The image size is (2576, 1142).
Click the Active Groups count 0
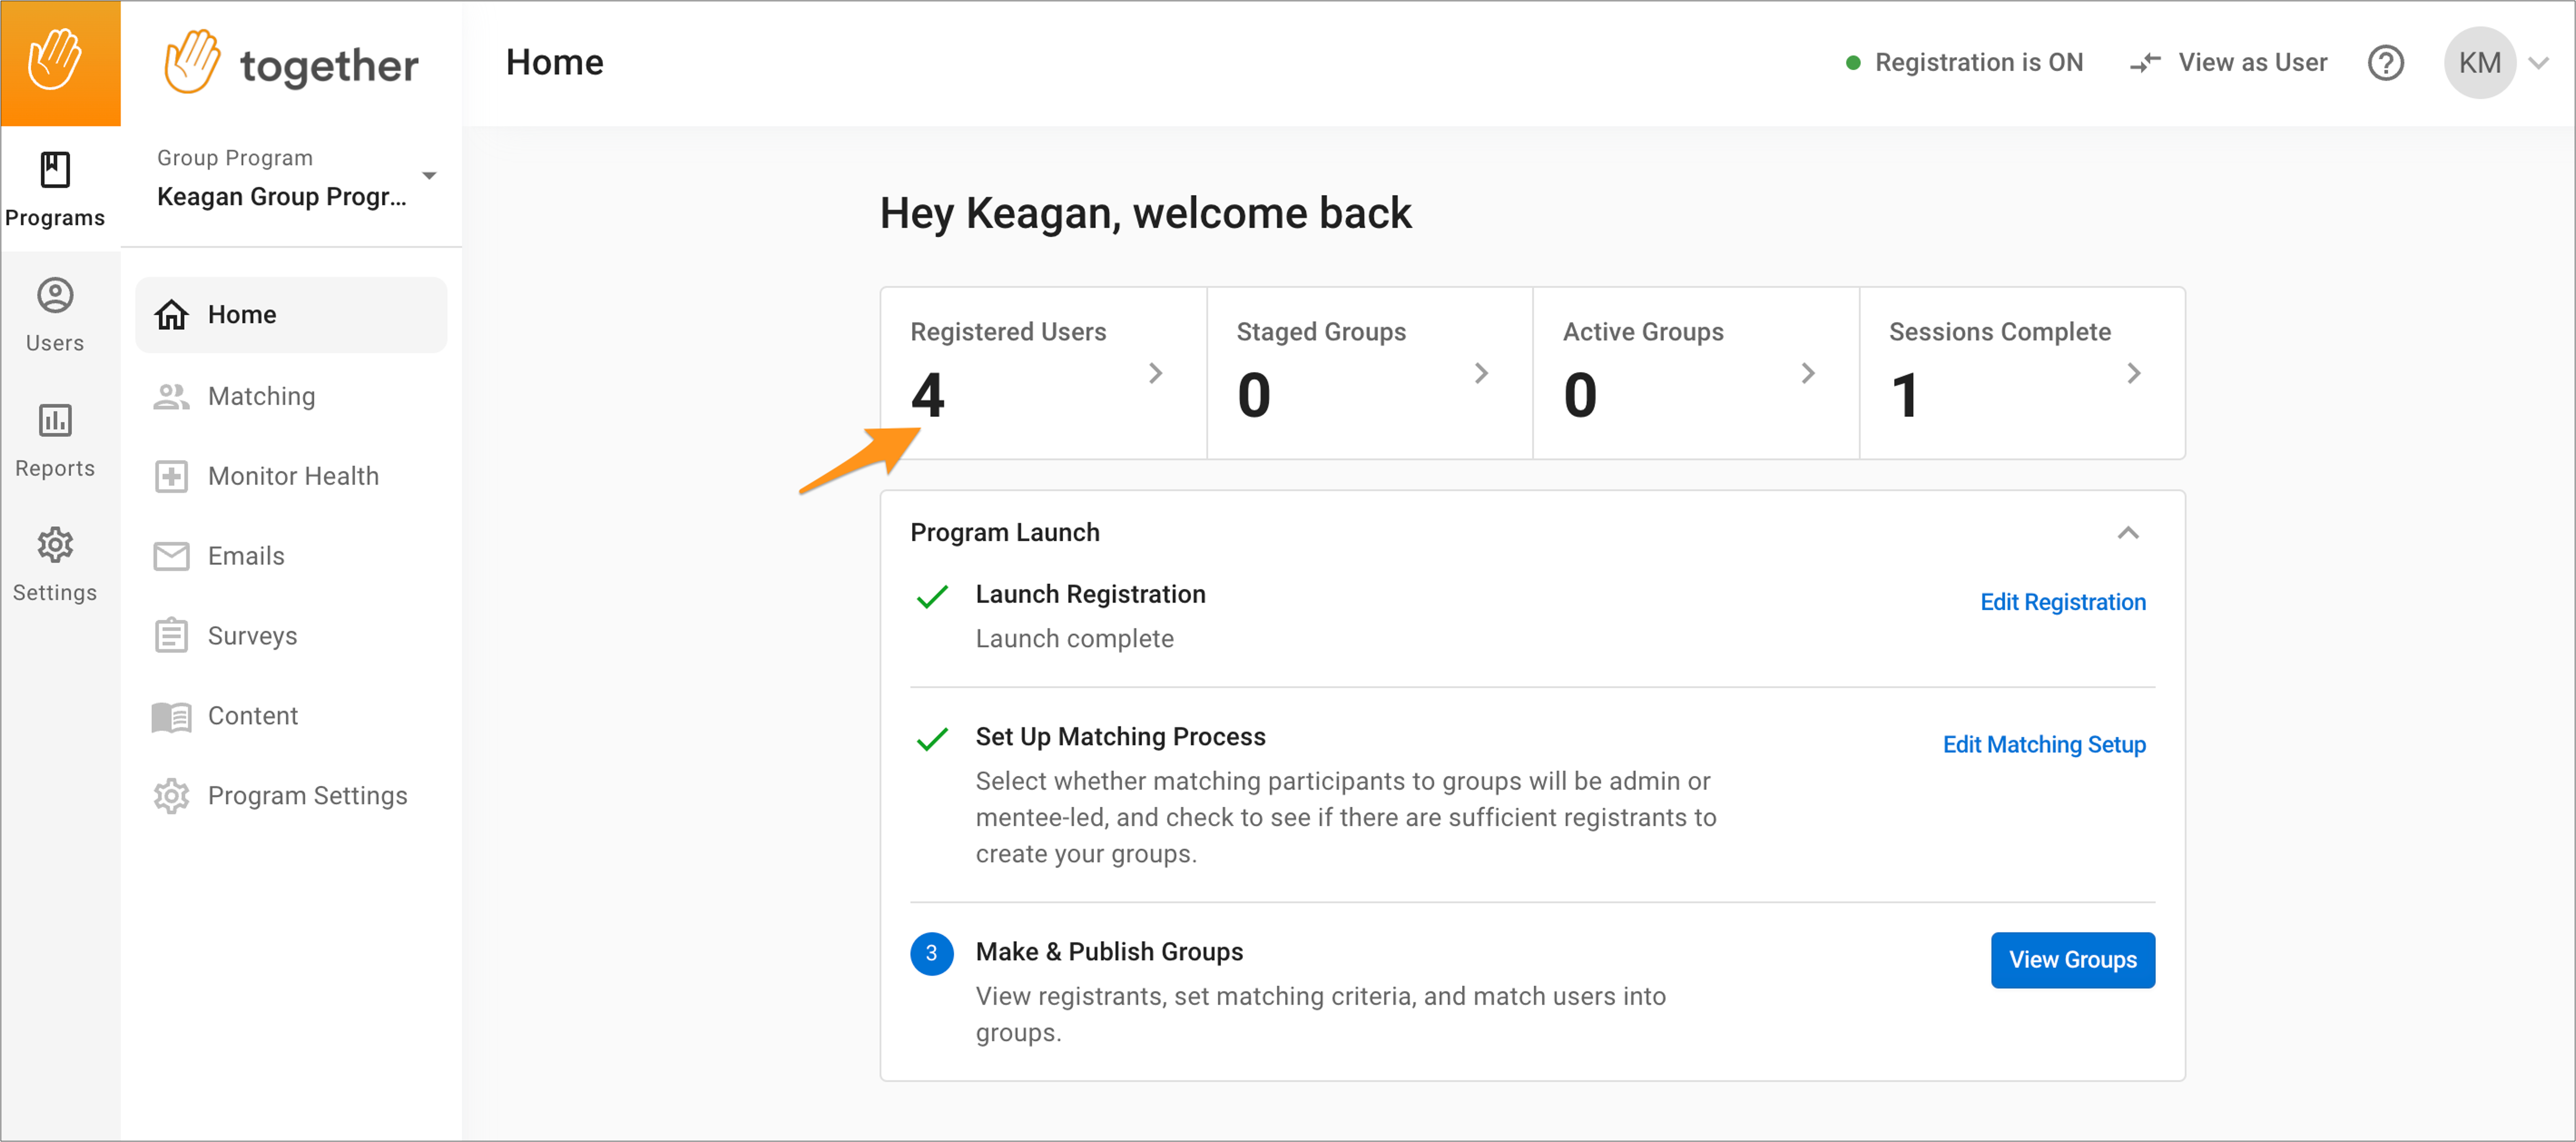tap(1580, 395)
